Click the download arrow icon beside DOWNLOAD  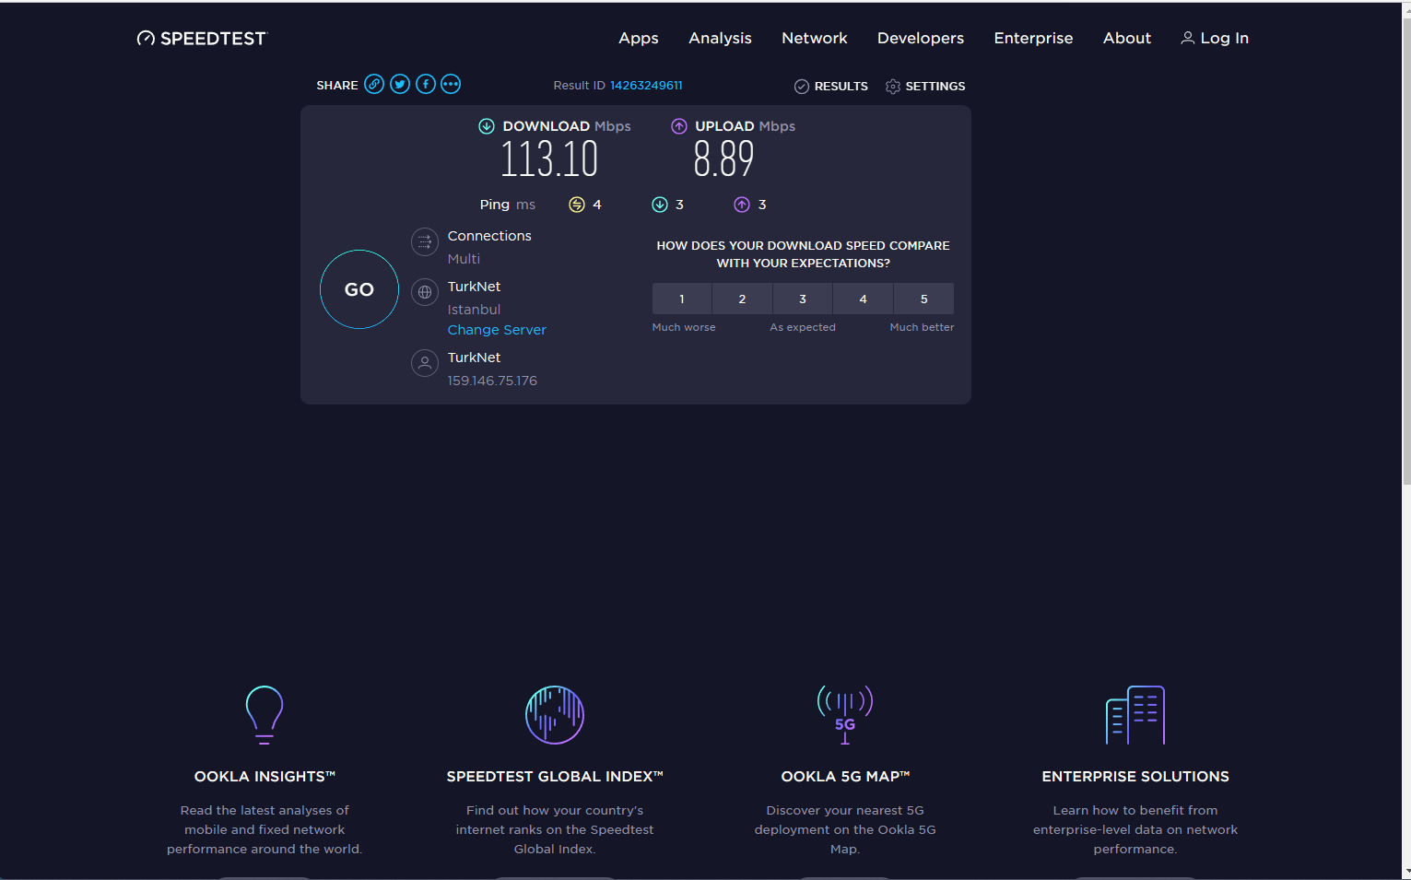coord(487,126)
